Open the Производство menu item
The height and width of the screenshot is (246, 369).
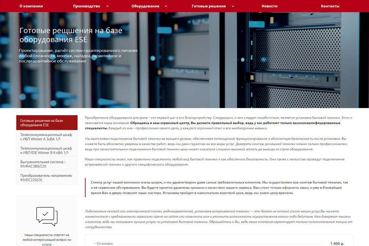pyautogui.click(x=86, y=6)
